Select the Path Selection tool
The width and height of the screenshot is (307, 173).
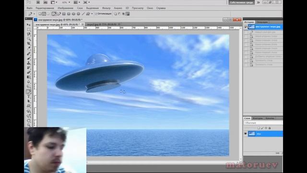click(29, 101)
